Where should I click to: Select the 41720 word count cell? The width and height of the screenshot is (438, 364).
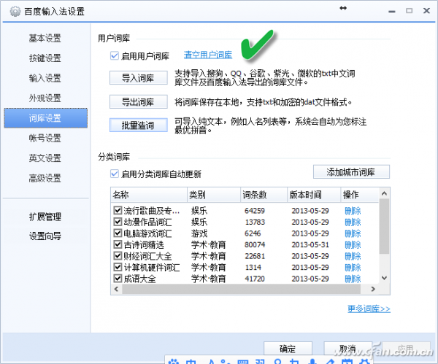(x=255, y=279)
